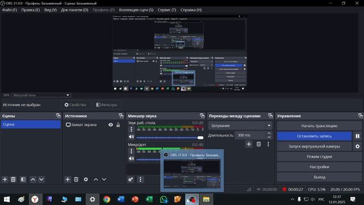
Task: Undock the Scenes panel
Action: 58,116
